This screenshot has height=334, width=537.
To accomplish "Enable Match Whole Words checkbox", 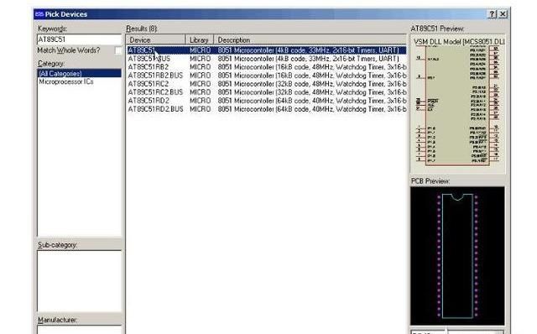I will [117, 50].
